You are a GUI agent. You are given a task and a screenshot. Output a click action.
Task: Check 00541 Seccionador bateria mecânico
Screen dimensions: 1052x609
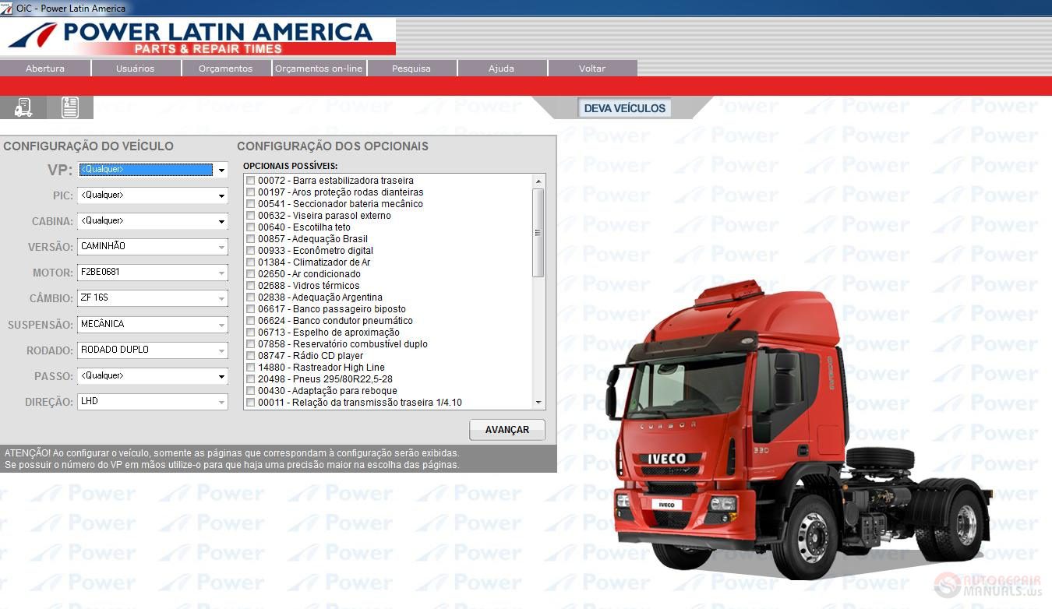(x=251, y=204)
